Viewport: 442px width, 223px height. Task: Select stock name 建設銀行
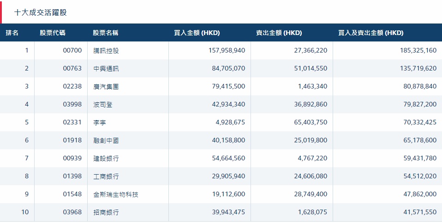tap(106, 158)
